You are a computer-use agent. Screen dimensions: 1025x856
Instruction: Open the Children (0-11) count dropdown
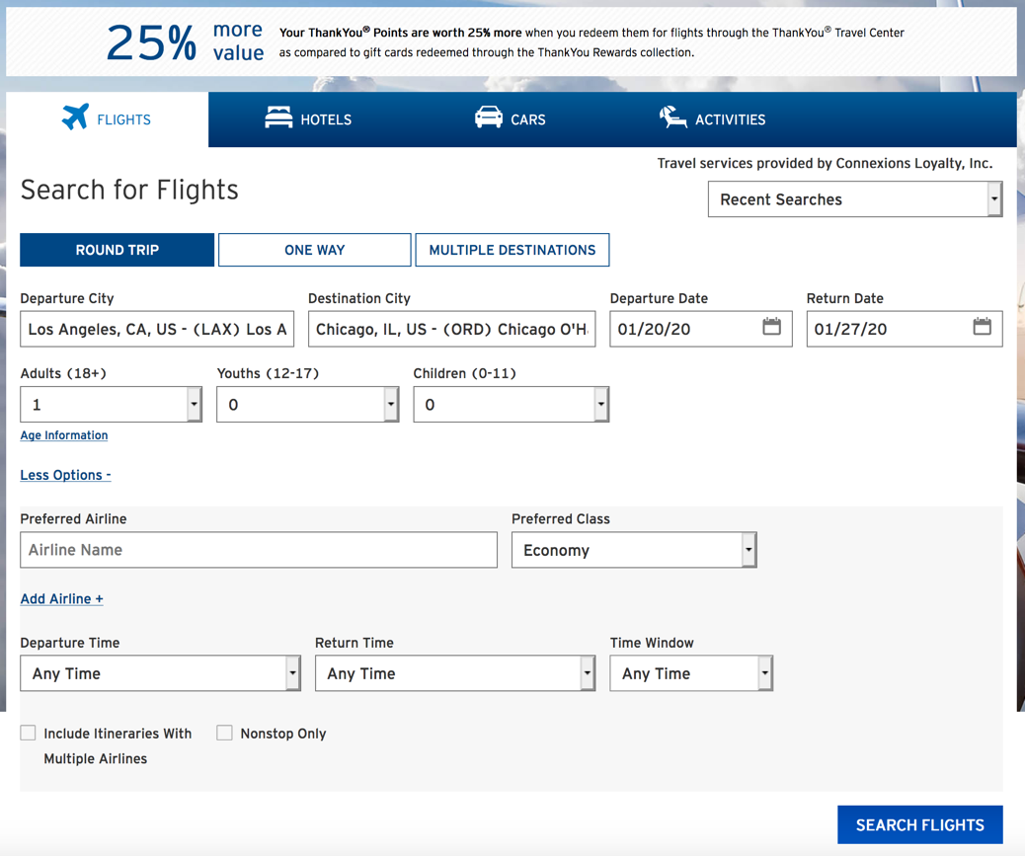[512, 405]
